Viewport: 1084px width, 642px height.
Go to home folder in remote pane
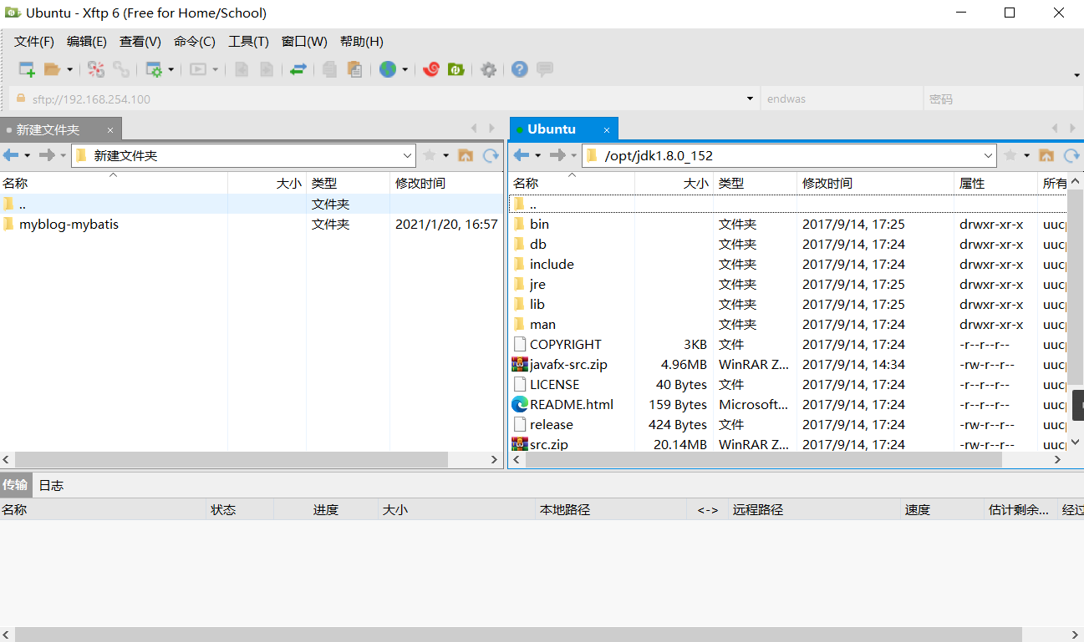[x=1046, y=155]
